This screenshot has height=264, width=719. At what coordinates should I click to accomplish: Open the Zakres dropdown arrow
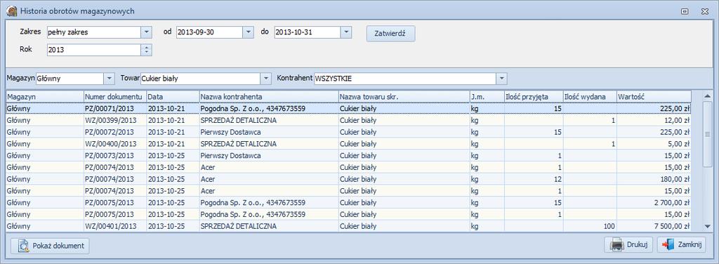tap(146, 32)
